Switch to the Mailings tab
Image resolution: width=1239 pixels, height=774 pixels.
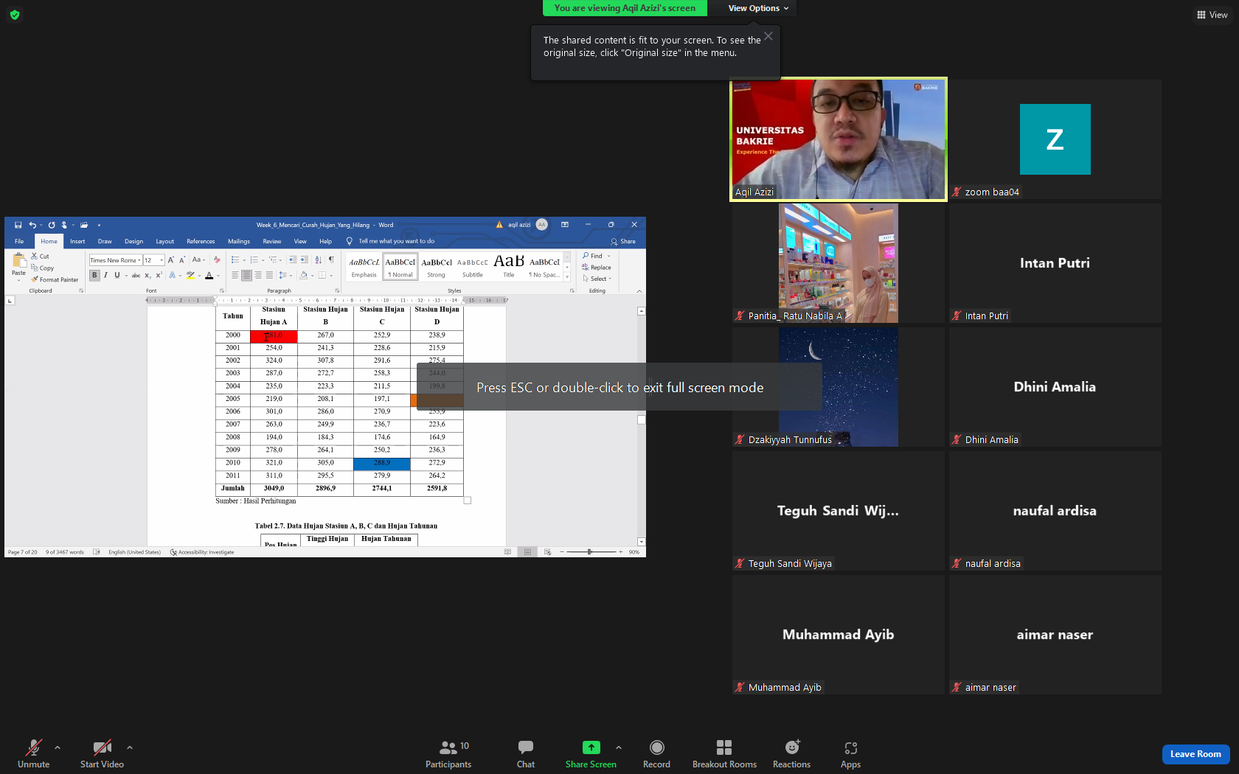(x=239, y=242)
